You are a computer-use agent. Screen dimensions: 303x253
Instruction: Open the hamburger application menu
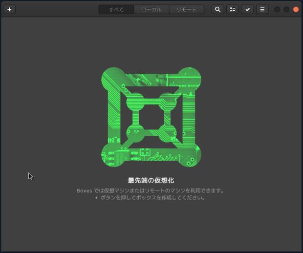262,9
